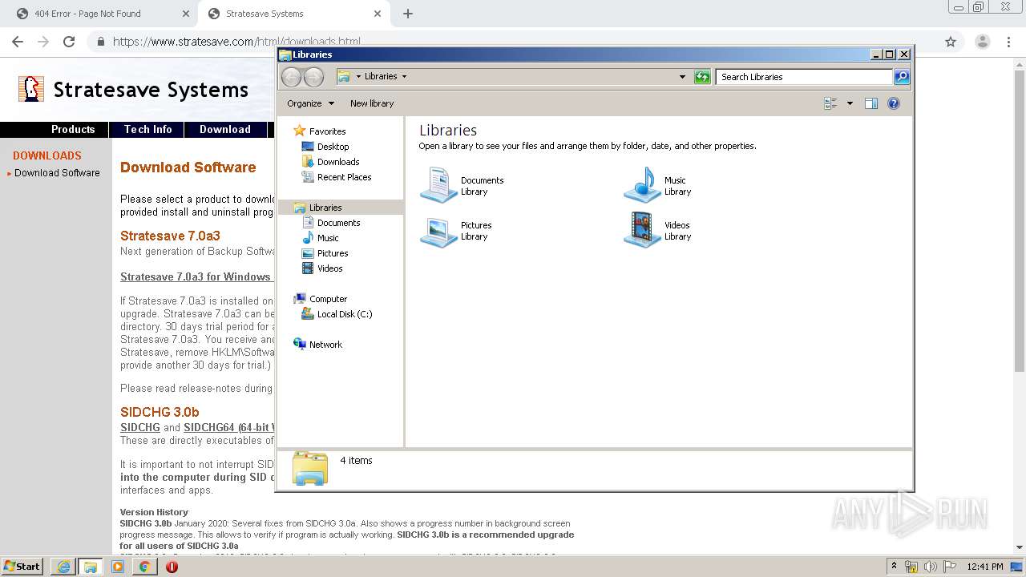Screen dimensions: 1026x577
Task: Click the SIDCHG download link
Action: click(x=140, y=428)
